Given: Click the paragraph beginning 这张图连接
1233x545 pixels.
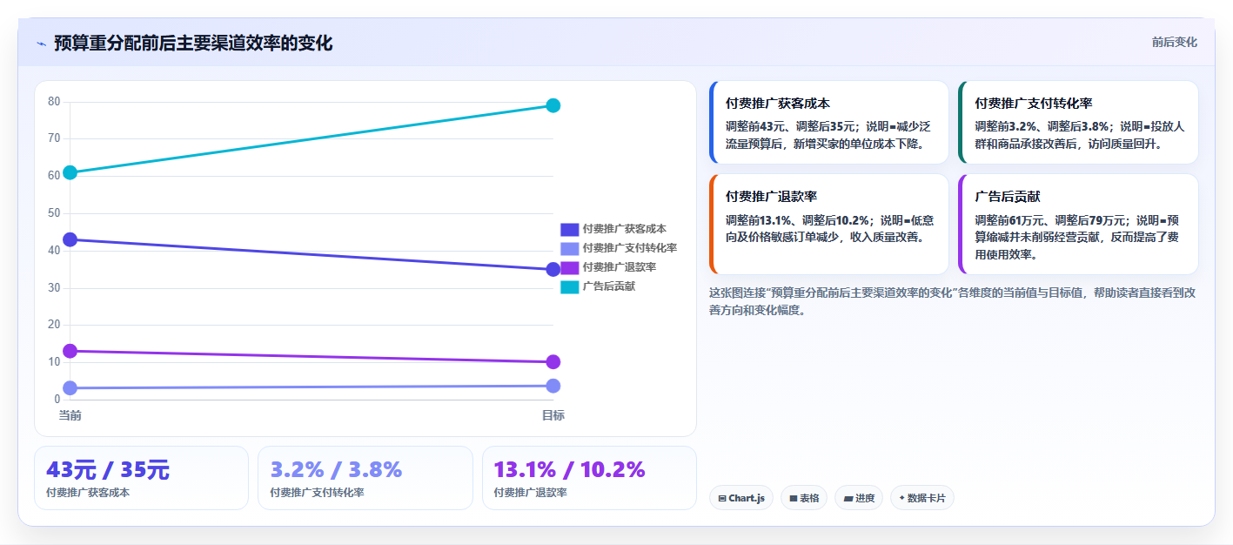Looking at the screenshot, I should (x=953, y=300).
